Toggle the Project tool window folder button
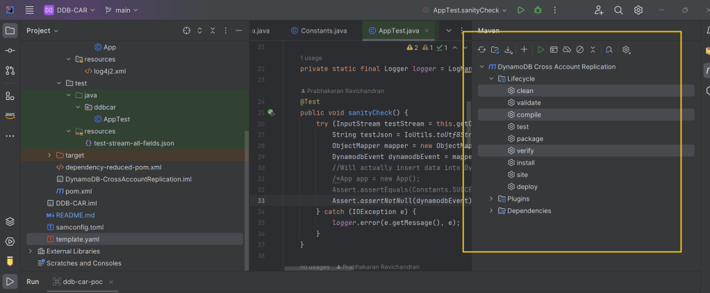The width and height of the screenshot is (710, 293). (x=10, y=31)
